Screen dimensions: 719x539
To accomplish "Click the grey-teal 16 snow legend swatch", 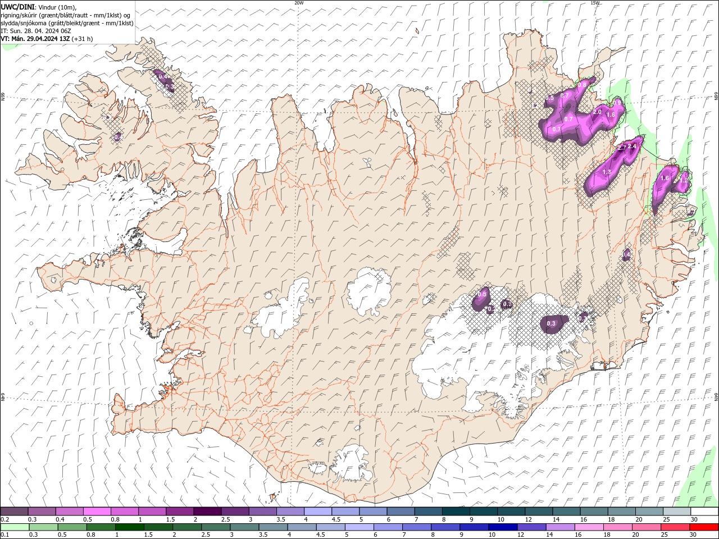I will pyautogui.click(x=594, y=511).
